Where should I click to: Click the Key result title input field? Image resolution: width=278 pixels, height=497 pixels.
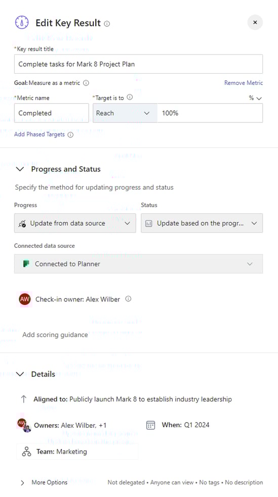coord(138,64)
